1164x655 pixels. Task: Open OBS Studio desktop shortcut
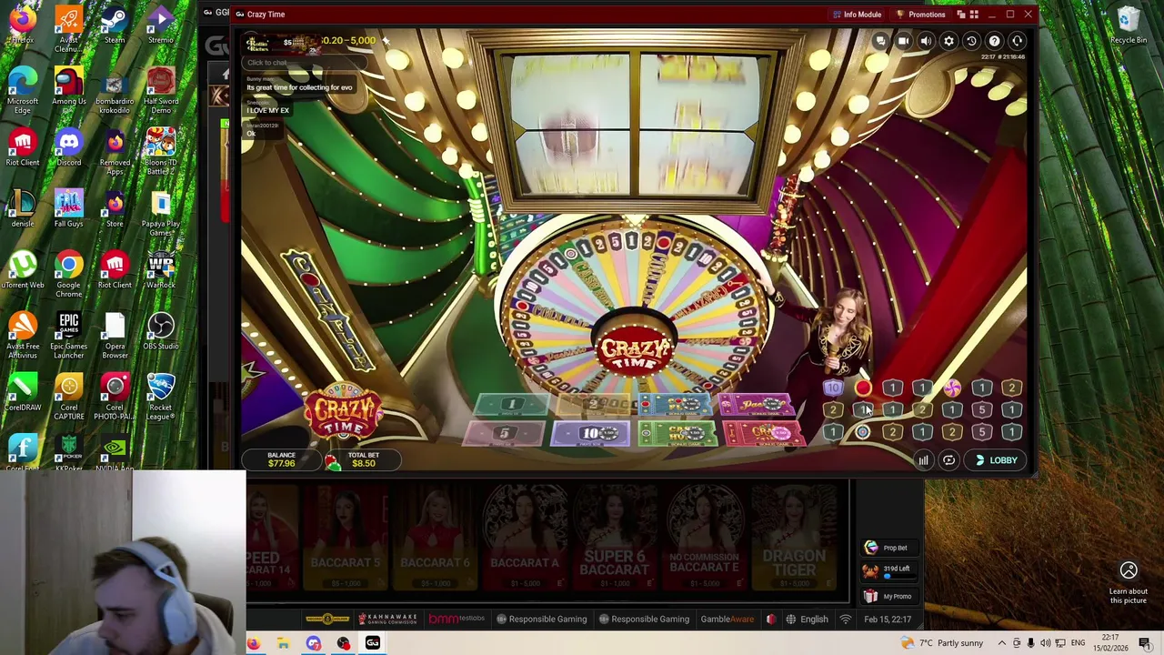[161, 330]
